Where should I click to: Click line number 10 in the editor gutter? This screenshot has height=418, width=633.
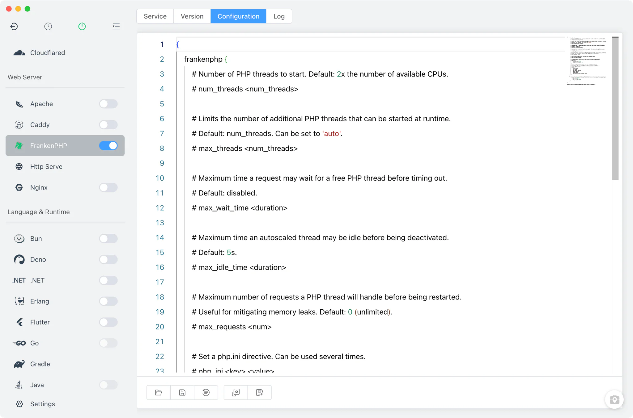coord(160,178)
